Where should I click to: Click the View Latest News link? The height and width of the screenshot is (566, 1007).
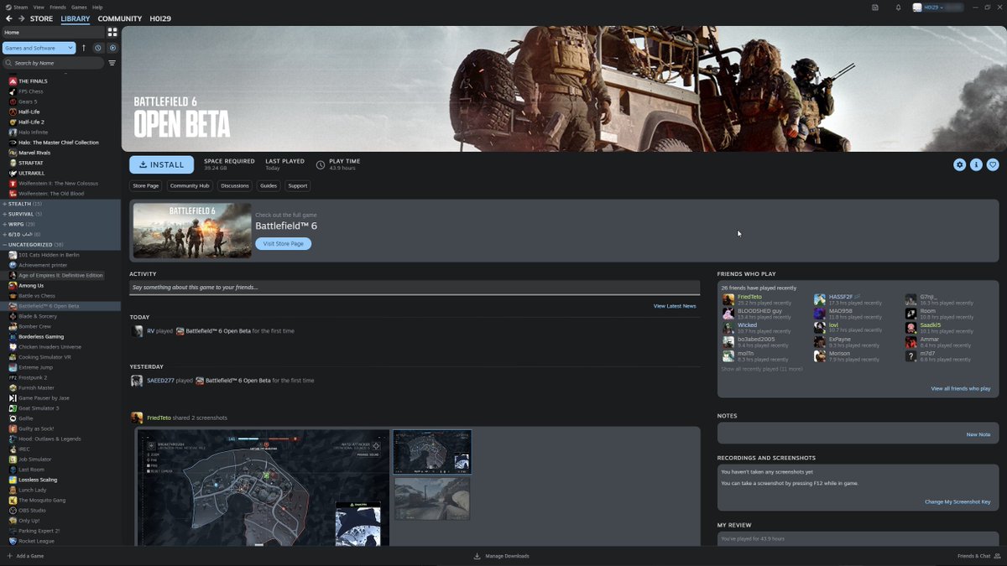pyautogui.click(x=675, y=306)
